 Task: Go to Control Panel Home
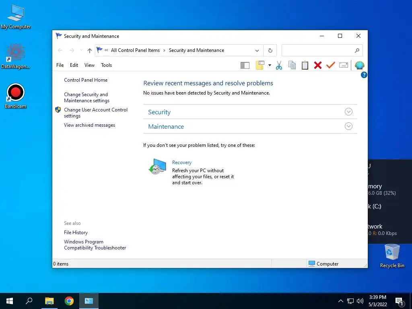86,80
